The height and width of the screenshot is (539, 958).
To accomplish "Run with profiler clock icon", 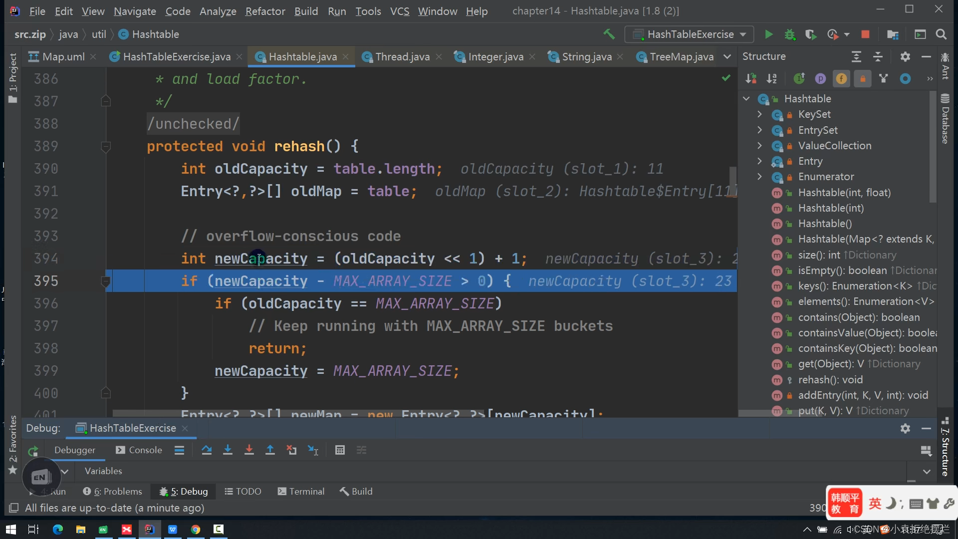I will (832, 34).
